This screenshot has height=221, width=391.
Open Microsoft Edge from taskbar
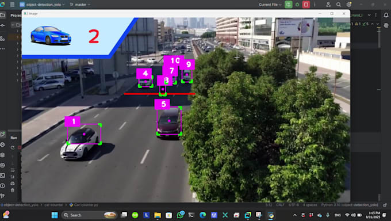pyautogui.click(x=203, y=215)
